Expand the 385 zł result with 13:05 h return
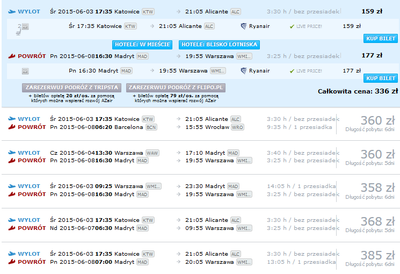Image resolution: width=400 pixels, height=274 pixels. [201, 258]
